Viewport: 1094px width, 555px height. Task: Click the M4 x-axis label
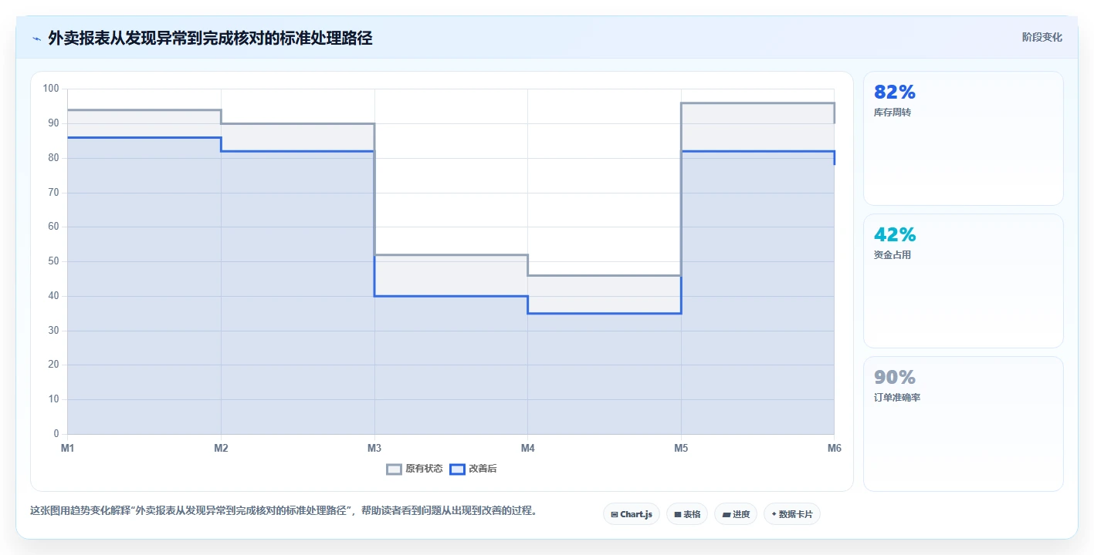[527, 448]
